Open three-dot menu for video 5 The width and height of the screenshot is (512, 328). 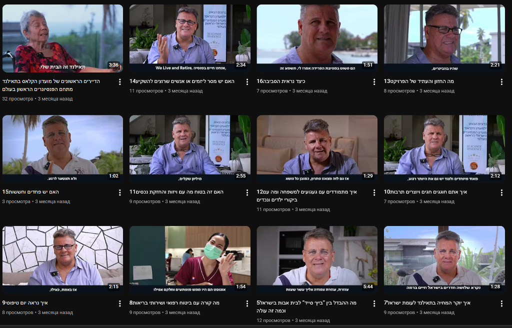(x=374, y=303)
